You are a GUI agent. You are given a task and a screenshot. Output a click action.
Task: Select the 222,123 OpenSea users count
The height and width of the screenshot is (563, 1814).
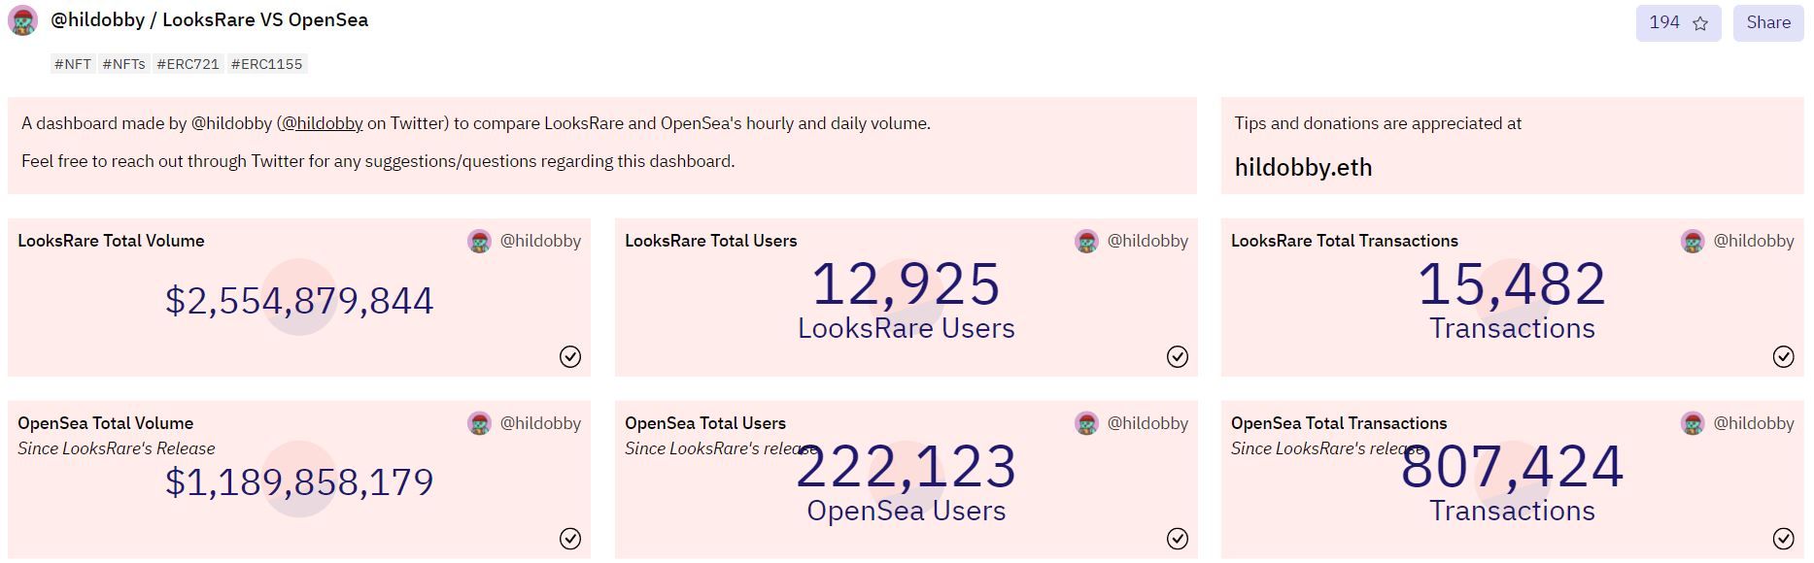906,466
